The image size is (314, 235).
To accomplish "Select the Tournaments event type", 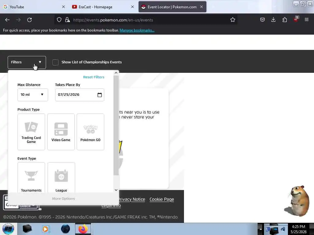I will pyautogui.click(x=31, y=177).
